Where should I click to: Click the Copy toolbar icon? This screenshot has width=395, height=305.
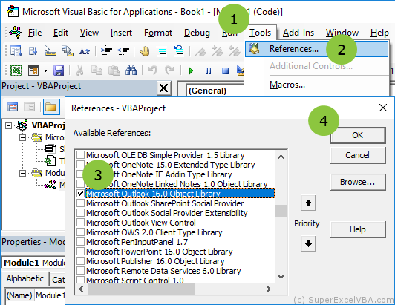click(97, 70)
